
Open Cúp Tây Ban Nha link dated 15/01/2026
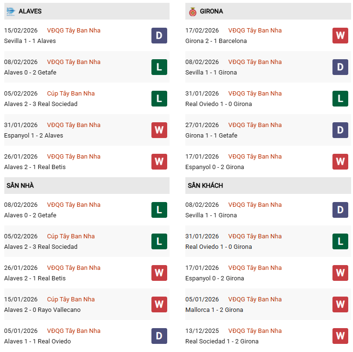click(71, 299)
